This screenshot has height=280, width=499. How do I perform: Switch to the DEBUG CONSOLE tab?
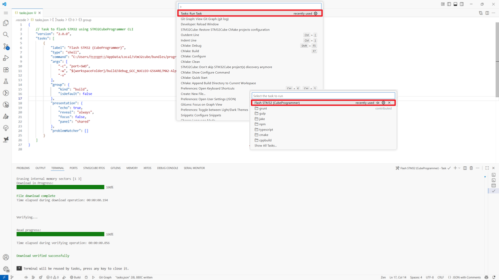tap(167, 168)
